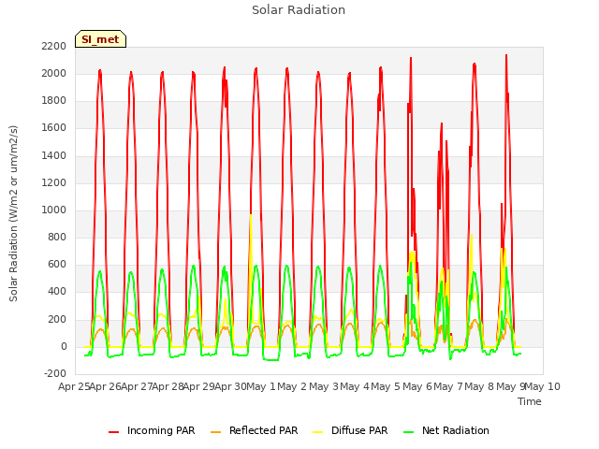Click the Apr 28 x-axis date label

(x=168, y=386)
